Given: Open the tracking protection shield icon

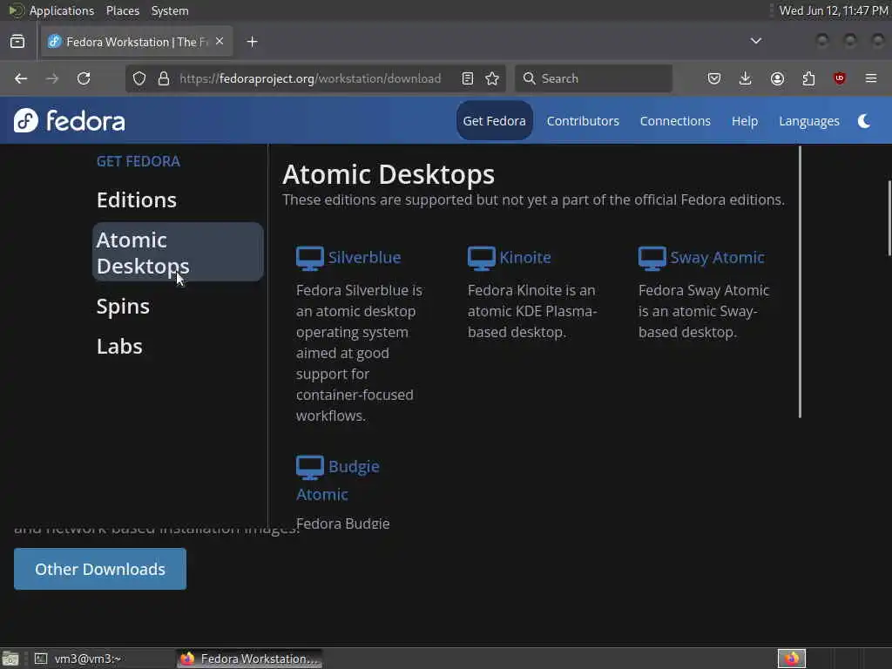Looking at the screenshot, I should (139, 78).
